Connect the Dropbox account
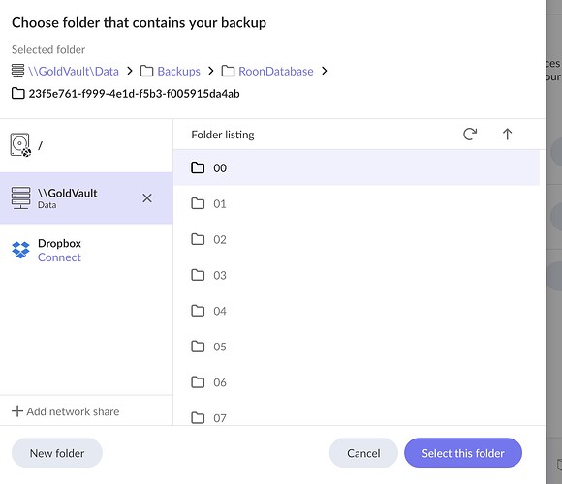The image size is (562, 484). (59, 257)
